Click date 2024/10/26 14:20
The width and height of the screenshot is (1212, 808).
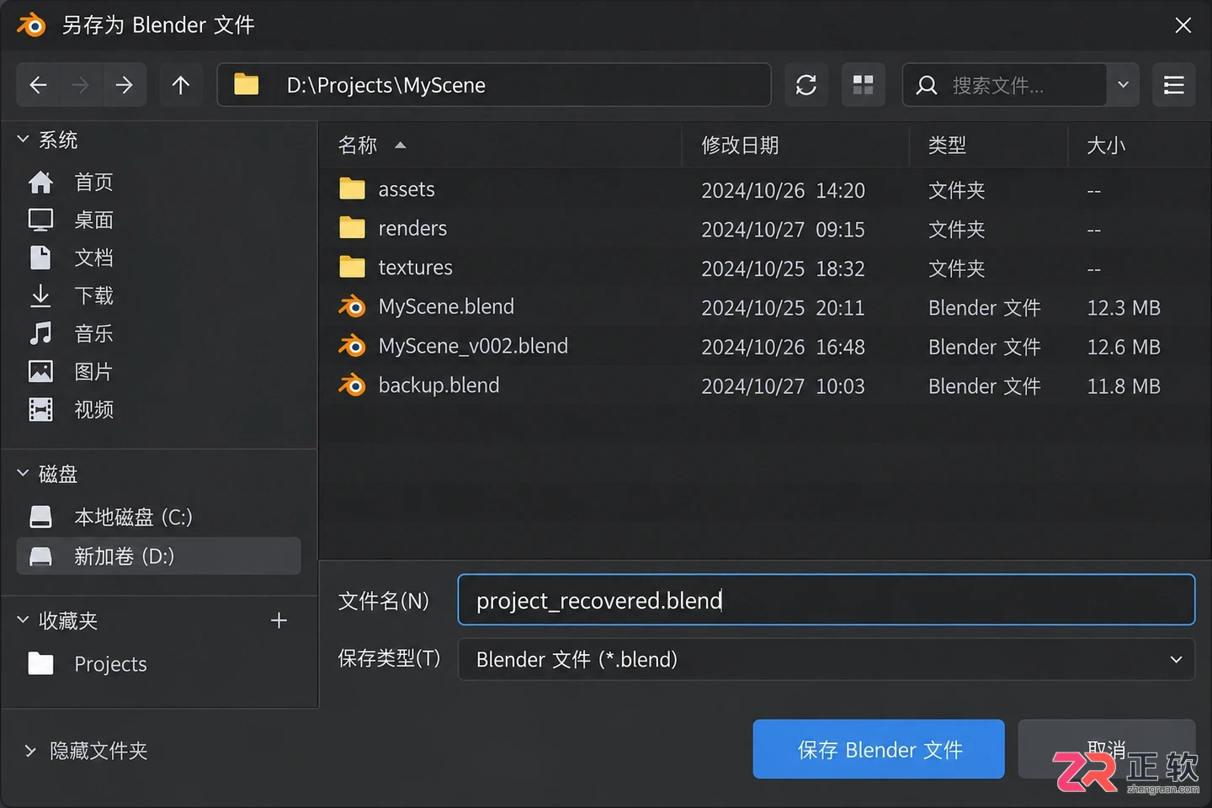(x=783, y=190)
